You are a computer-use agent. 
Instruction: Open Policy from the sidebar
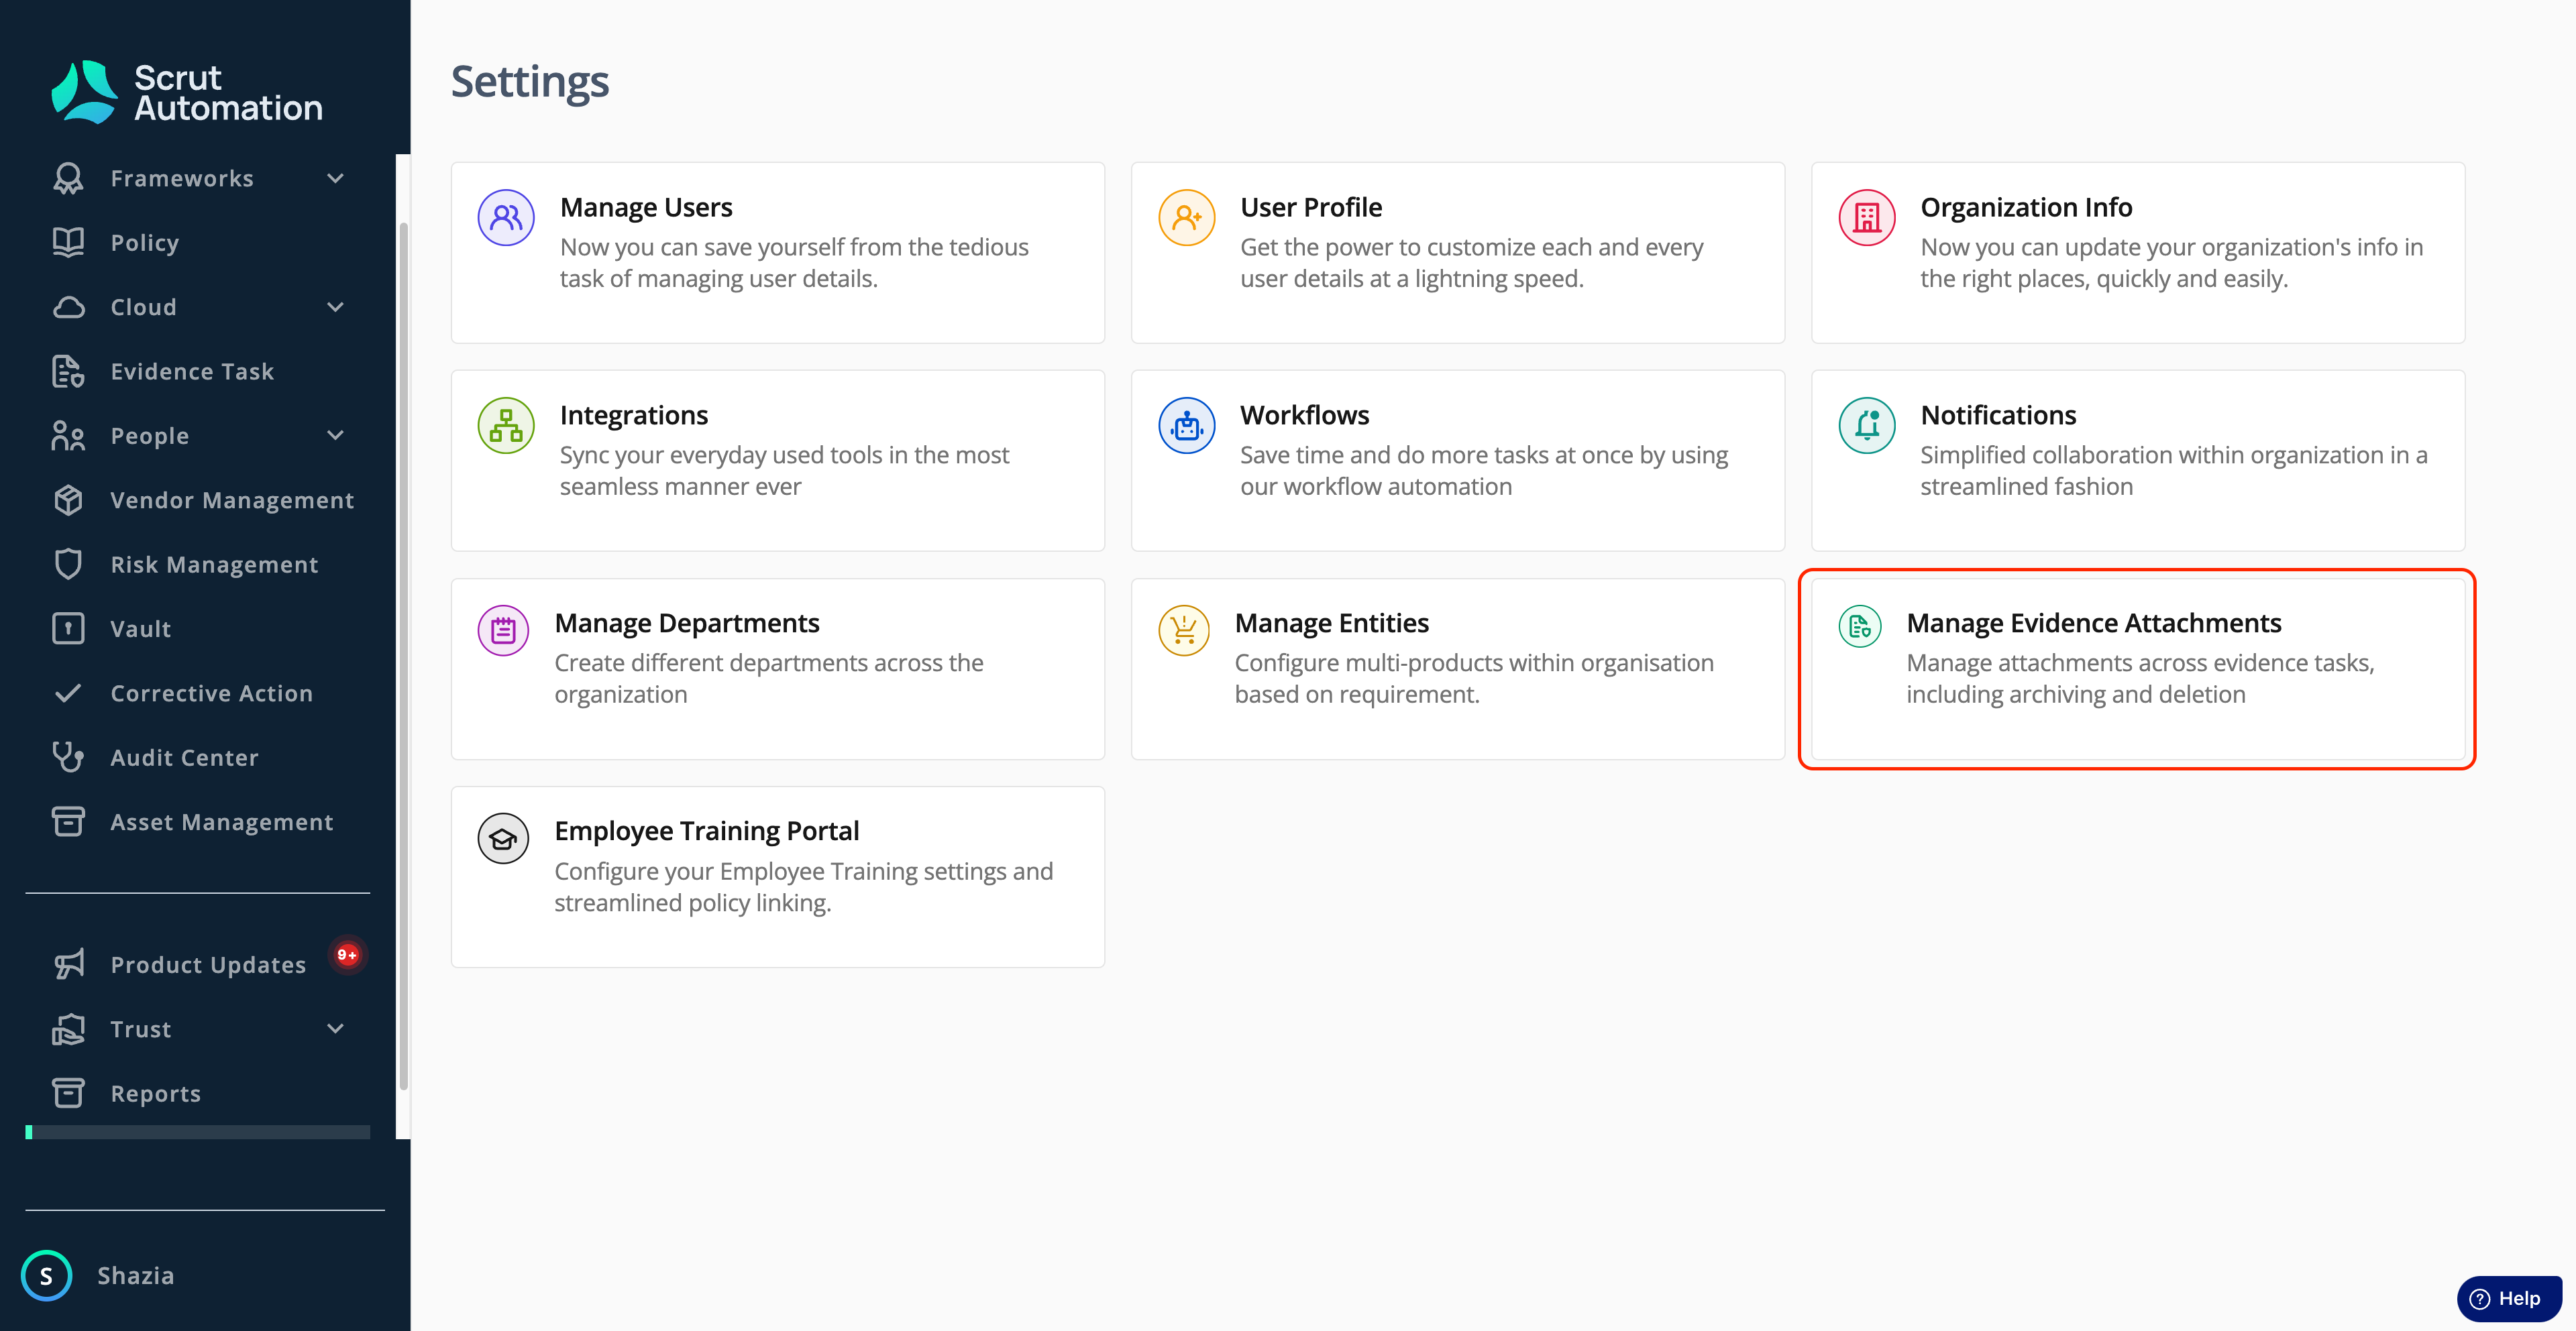click(145, 243)
